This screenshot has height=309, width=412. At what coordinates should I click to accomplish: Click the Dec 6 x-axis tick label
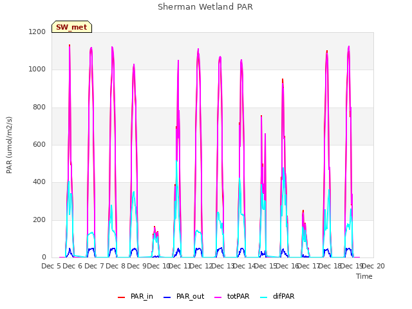click(73, 266)
